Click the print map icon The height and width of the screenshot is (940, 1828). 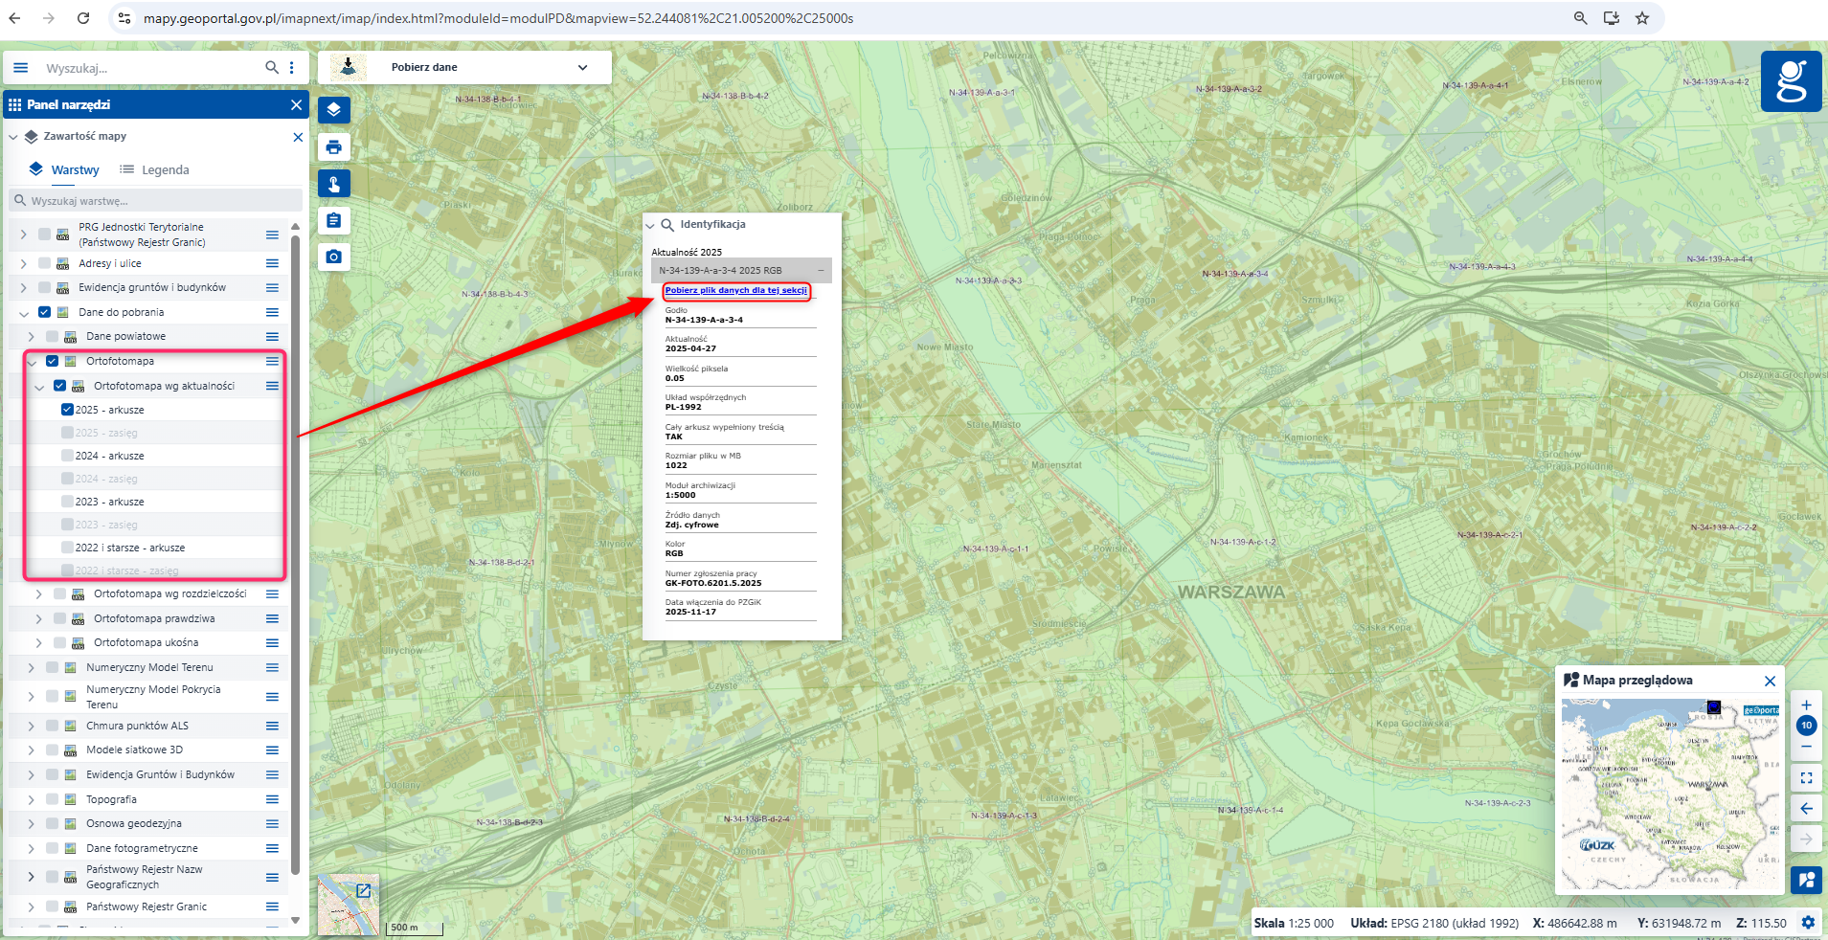coord(333,146)
